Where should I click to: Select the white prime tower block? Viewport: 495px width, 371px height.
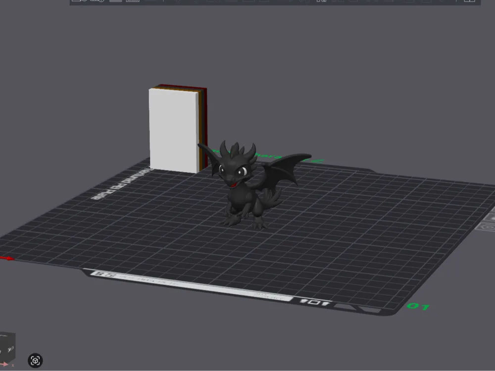[174, 131]
